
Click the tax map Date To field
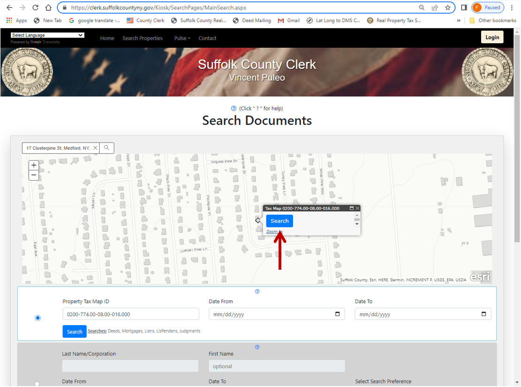click(x=423, y=314)
